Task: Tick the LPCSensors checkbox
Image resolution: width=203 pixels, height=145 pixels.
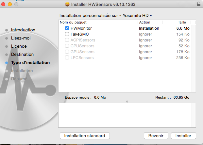Action: click(x=67, y=57)
